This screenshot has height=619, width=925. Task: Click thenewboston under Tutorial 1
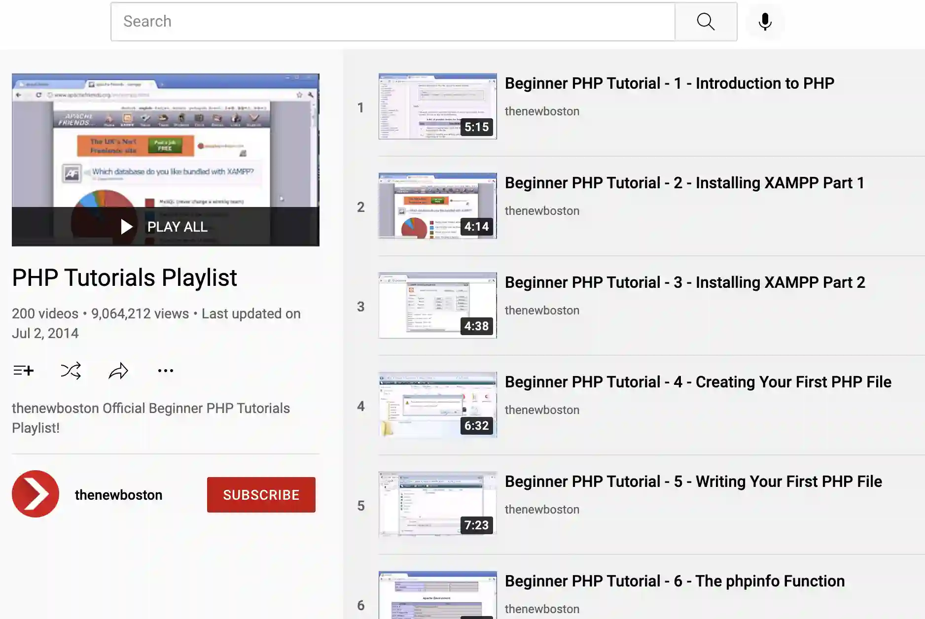coord(542,111)
